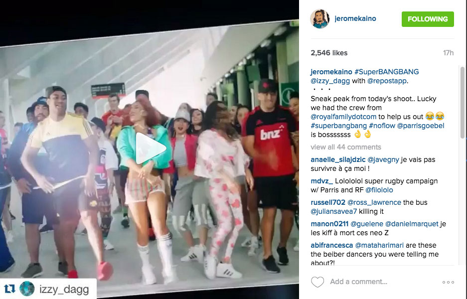467x299 pixels.
Task: Open the @repostapp mention link
Action: 387,81
